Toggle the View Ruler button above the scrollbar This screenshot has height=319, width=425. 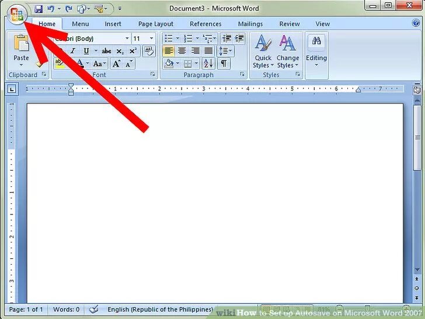click(x=417, y=91)
